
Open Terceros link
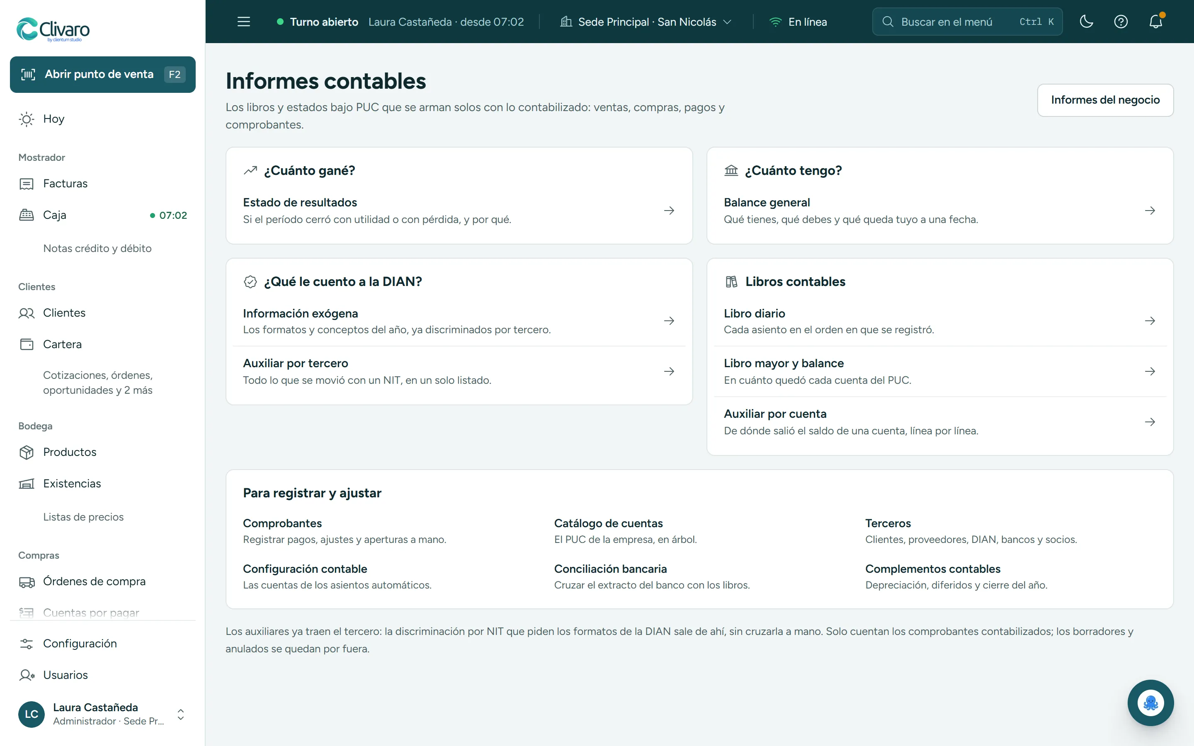pos(971,531)
